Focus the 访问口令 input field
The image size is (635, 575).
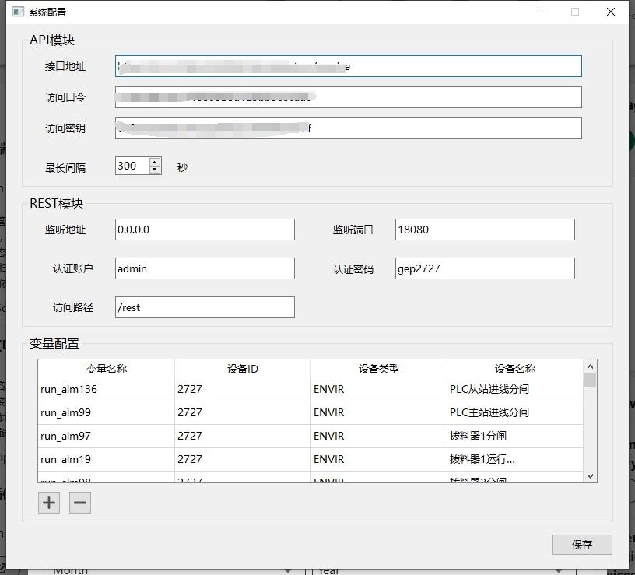coord(349,97)
